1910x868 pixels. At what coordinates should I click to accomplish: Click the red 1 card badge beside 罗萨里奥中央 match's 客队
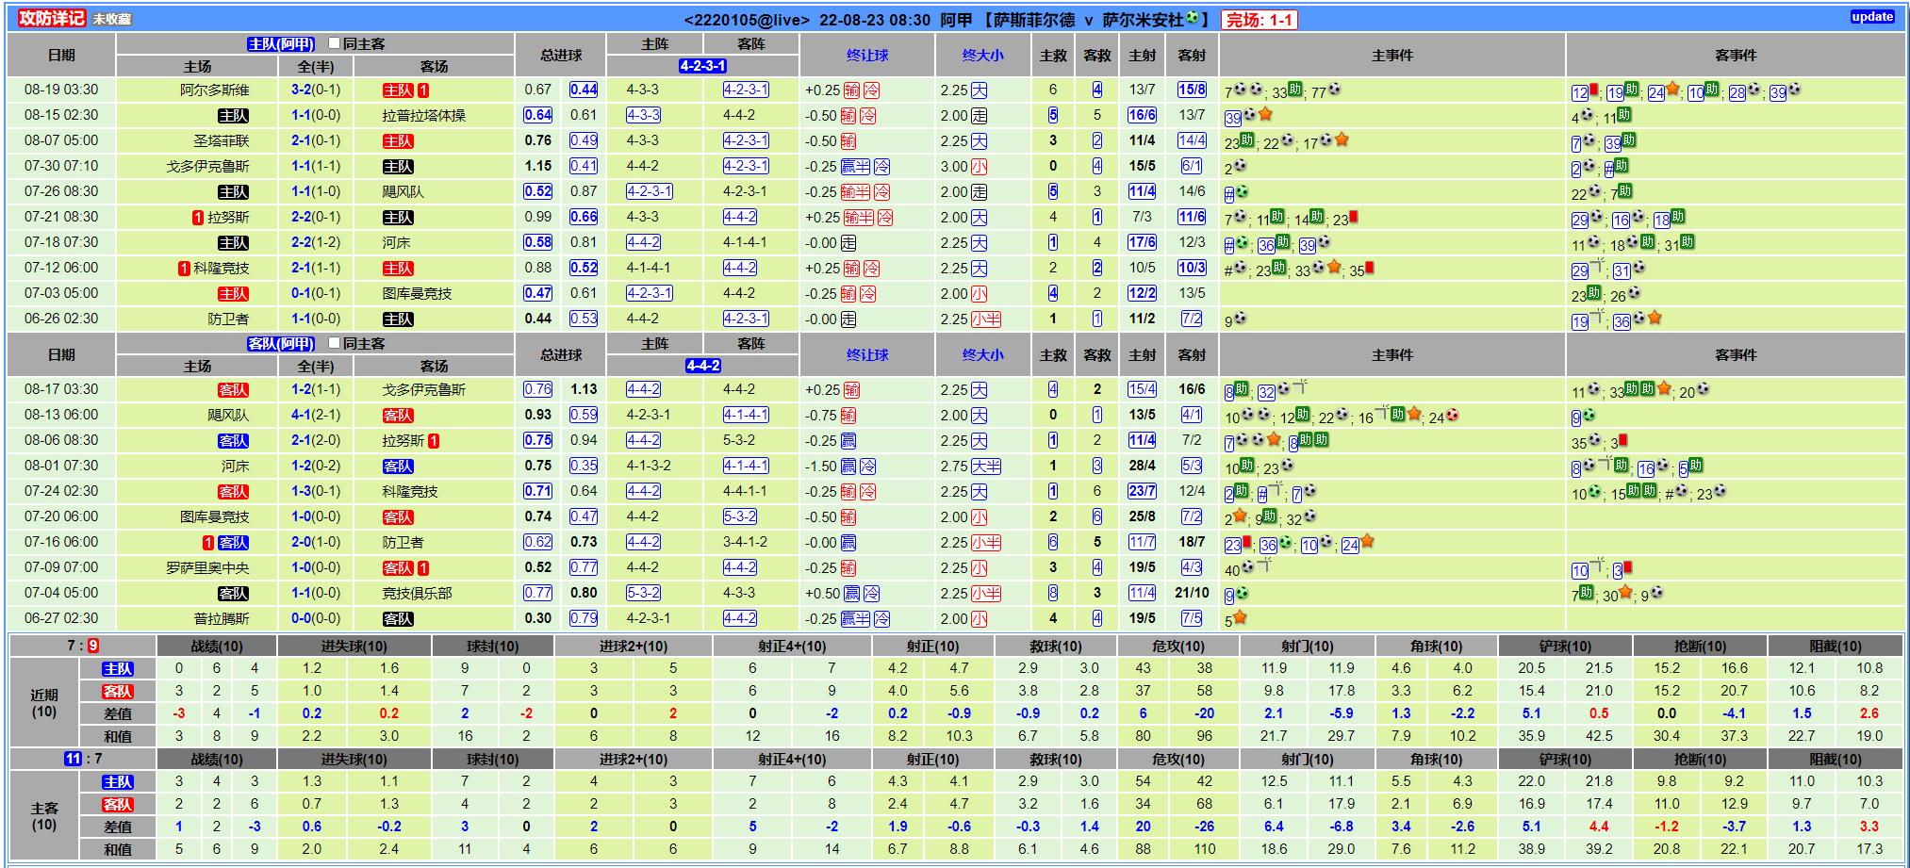click(423, 568)
